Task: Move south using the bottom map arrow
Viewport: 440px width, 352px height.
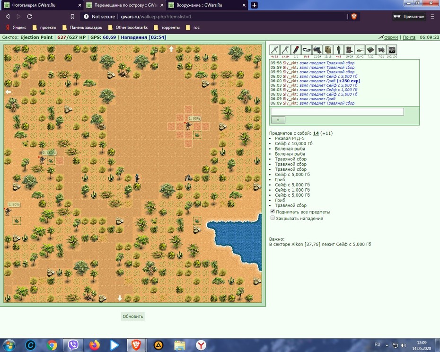Action: 120,298
